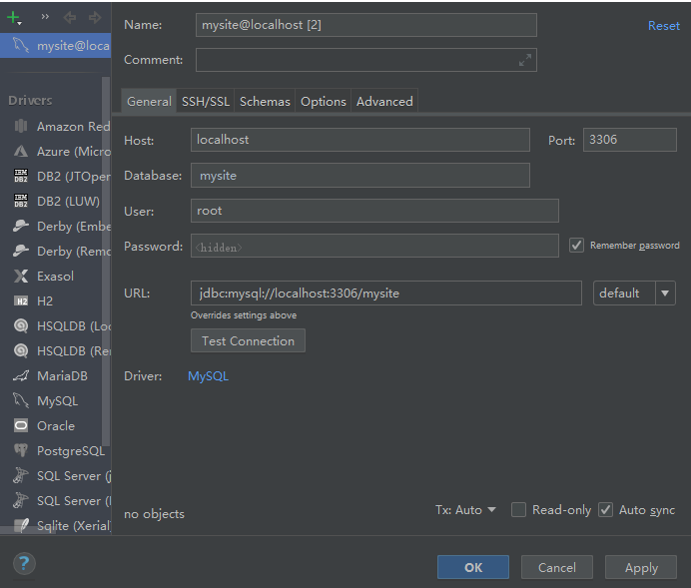The height and width of the screenshot is (588, 691).
Task: Click into the Database field
Action: [x=360, y=176]
